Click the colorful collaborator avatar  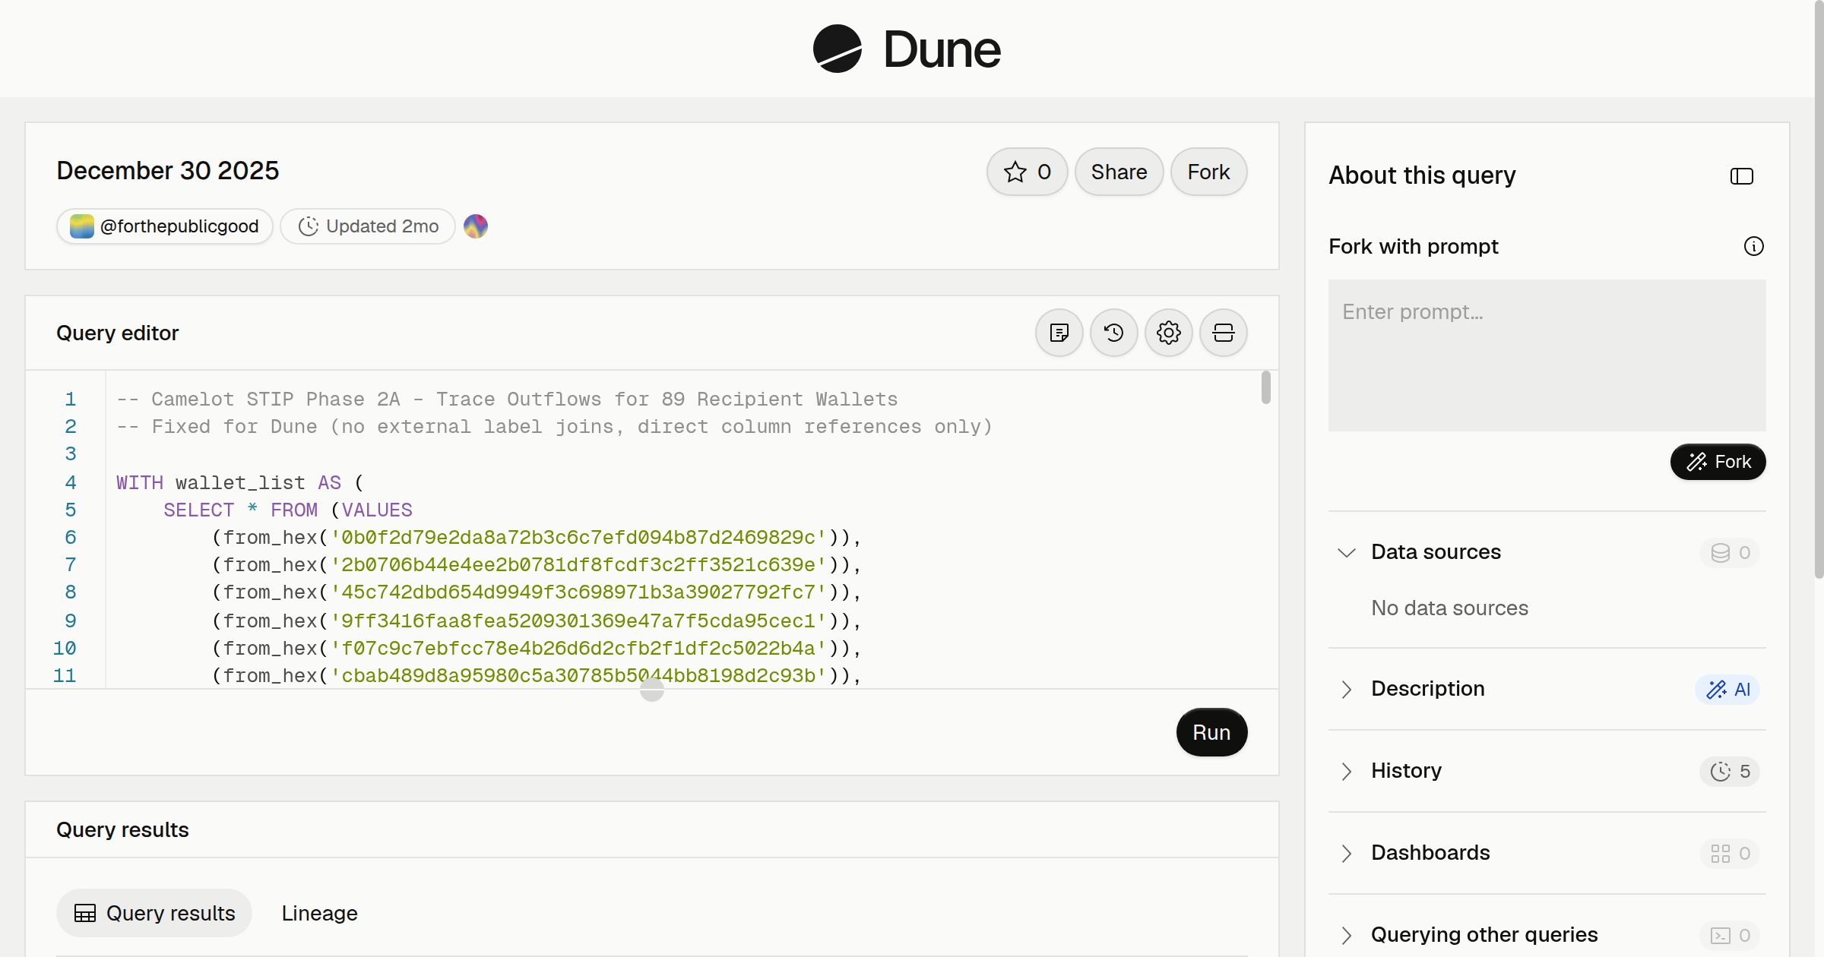476,226
